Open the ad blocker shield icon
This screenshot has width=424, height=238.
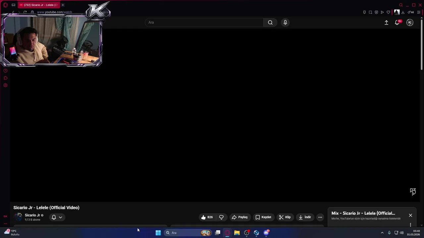click(x=376, y=12)
